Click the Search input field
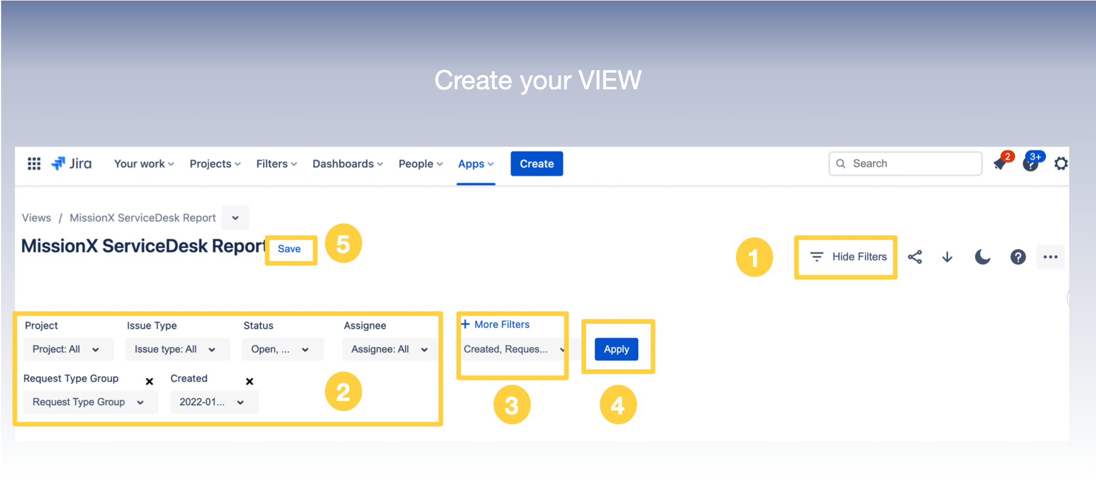Image resolution: width=1096 pixels, height=482 pixels. click(x=910, y=164)
